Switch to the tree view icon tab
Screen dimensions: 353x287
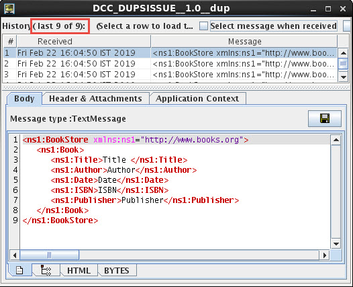click(46, 270)
